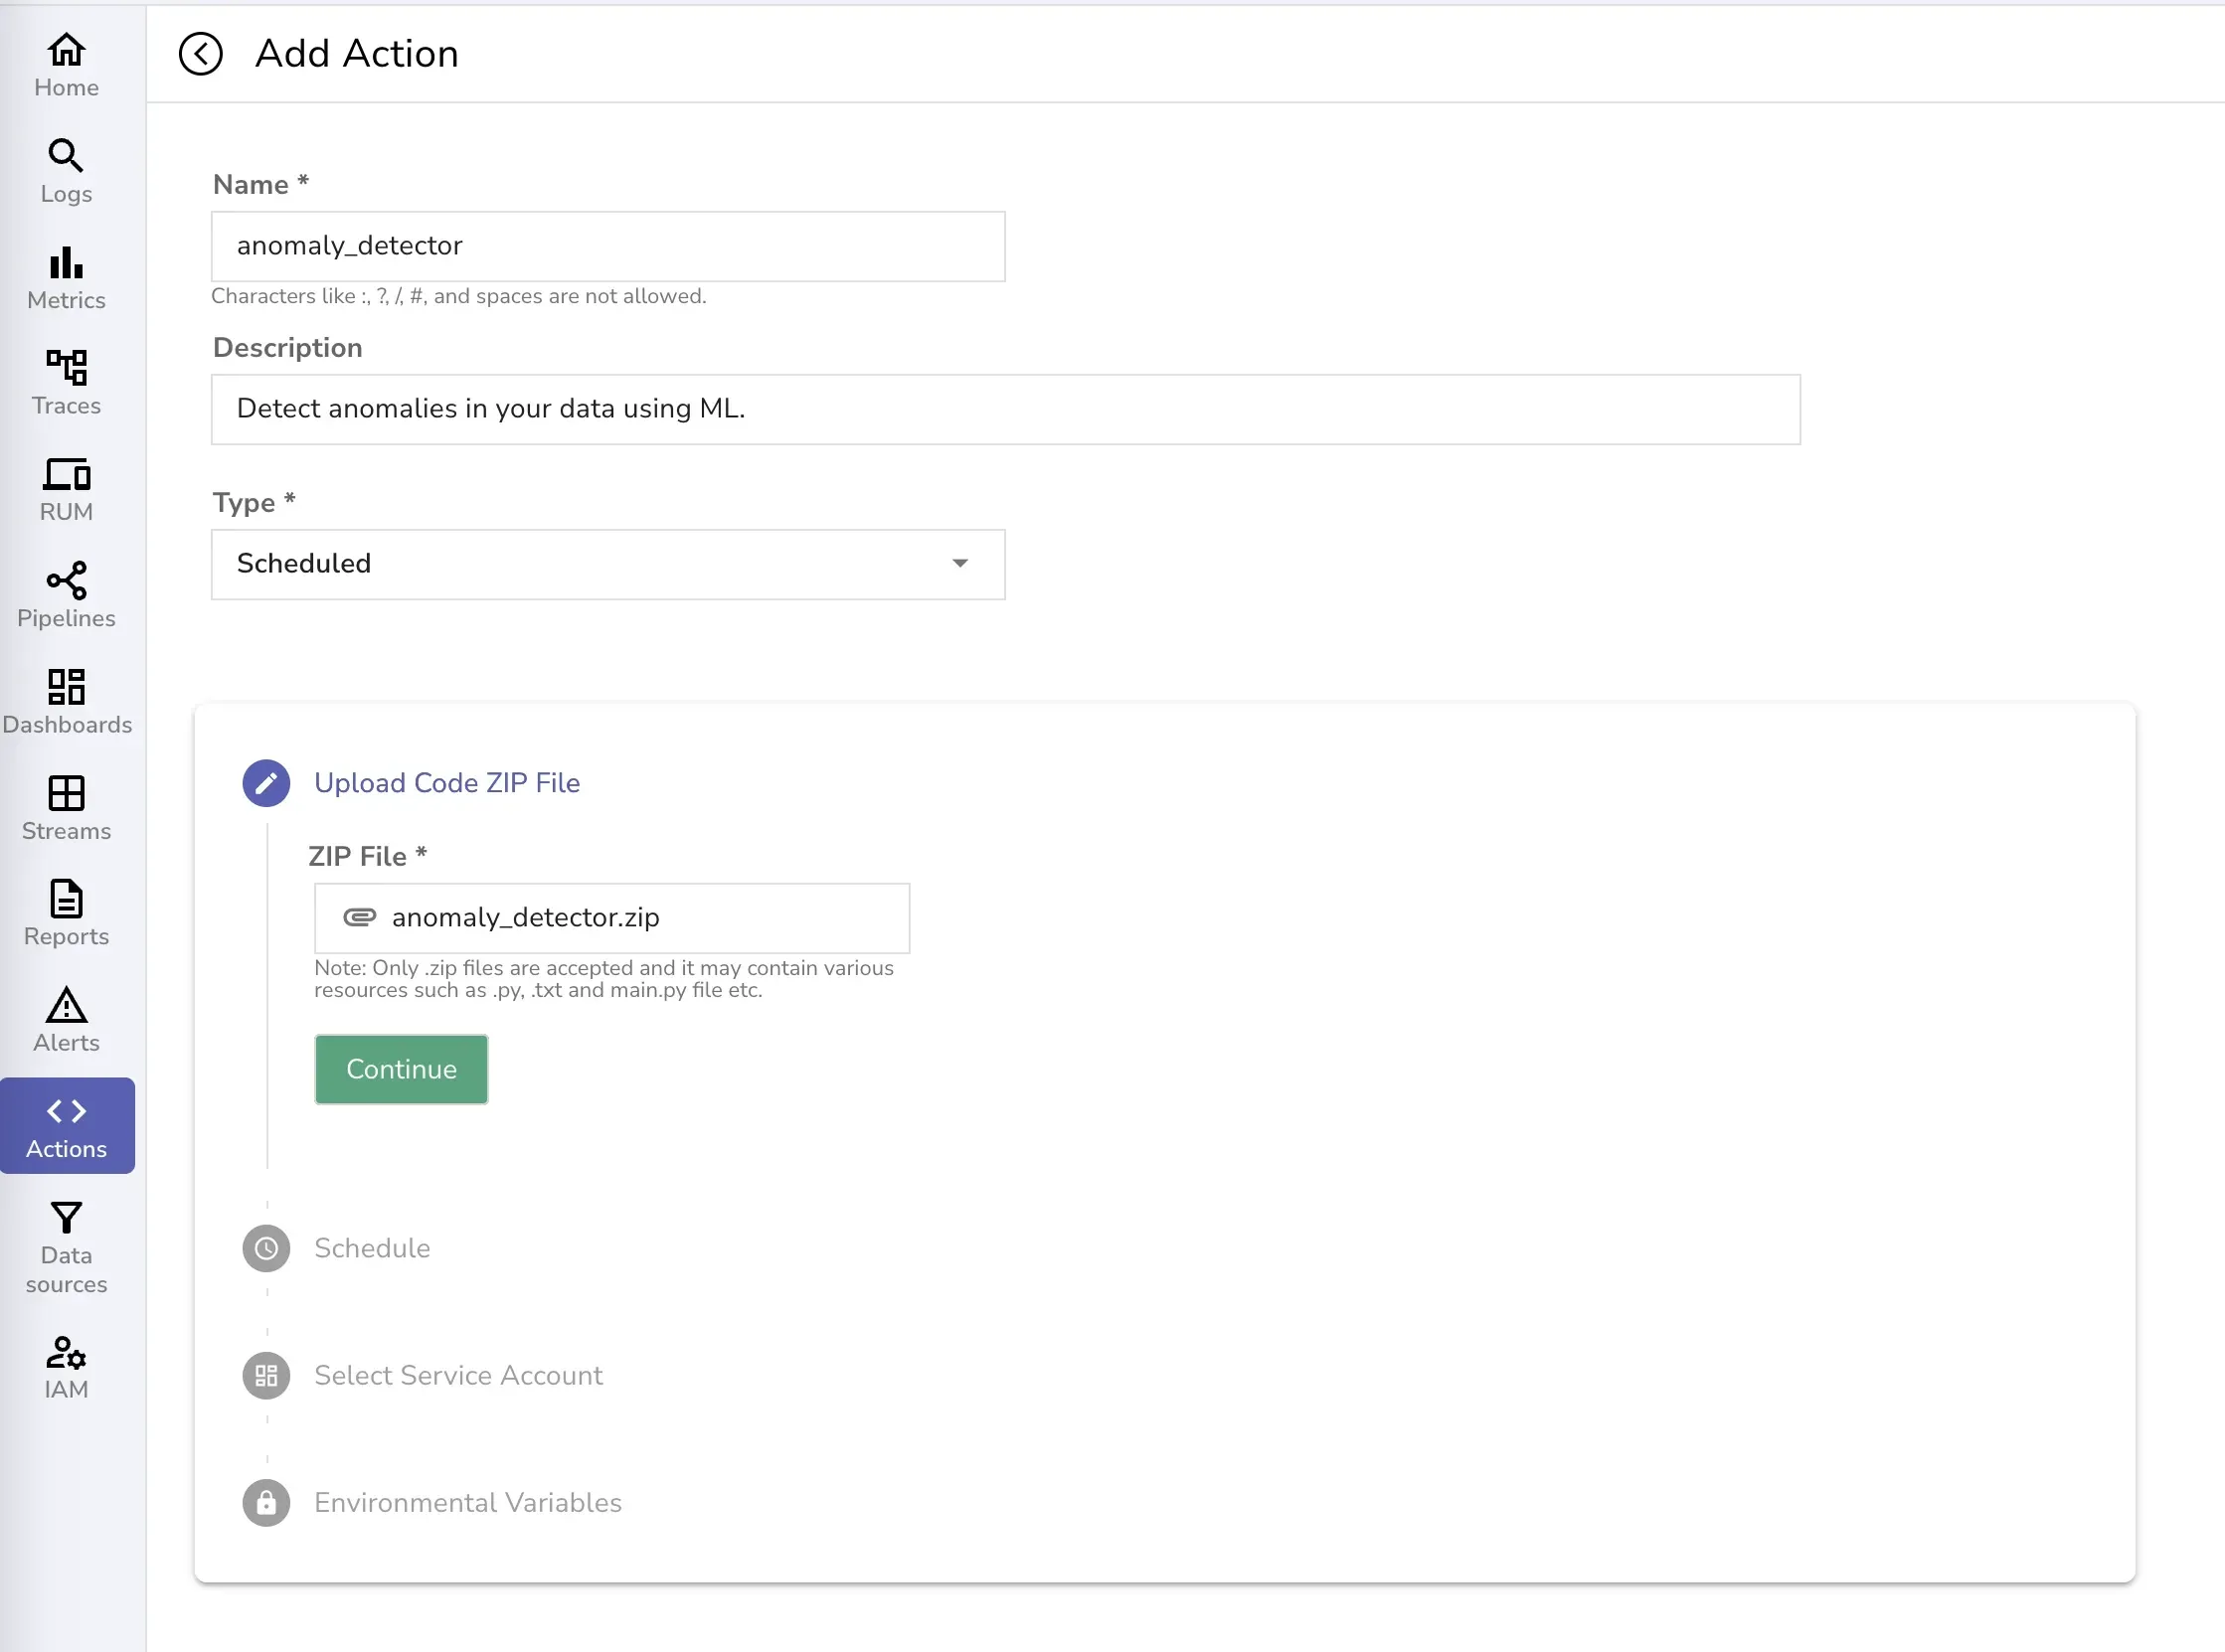Screen dimensions: 2225x1652
Task: Expand the Schedule step
Action: 373,1247
